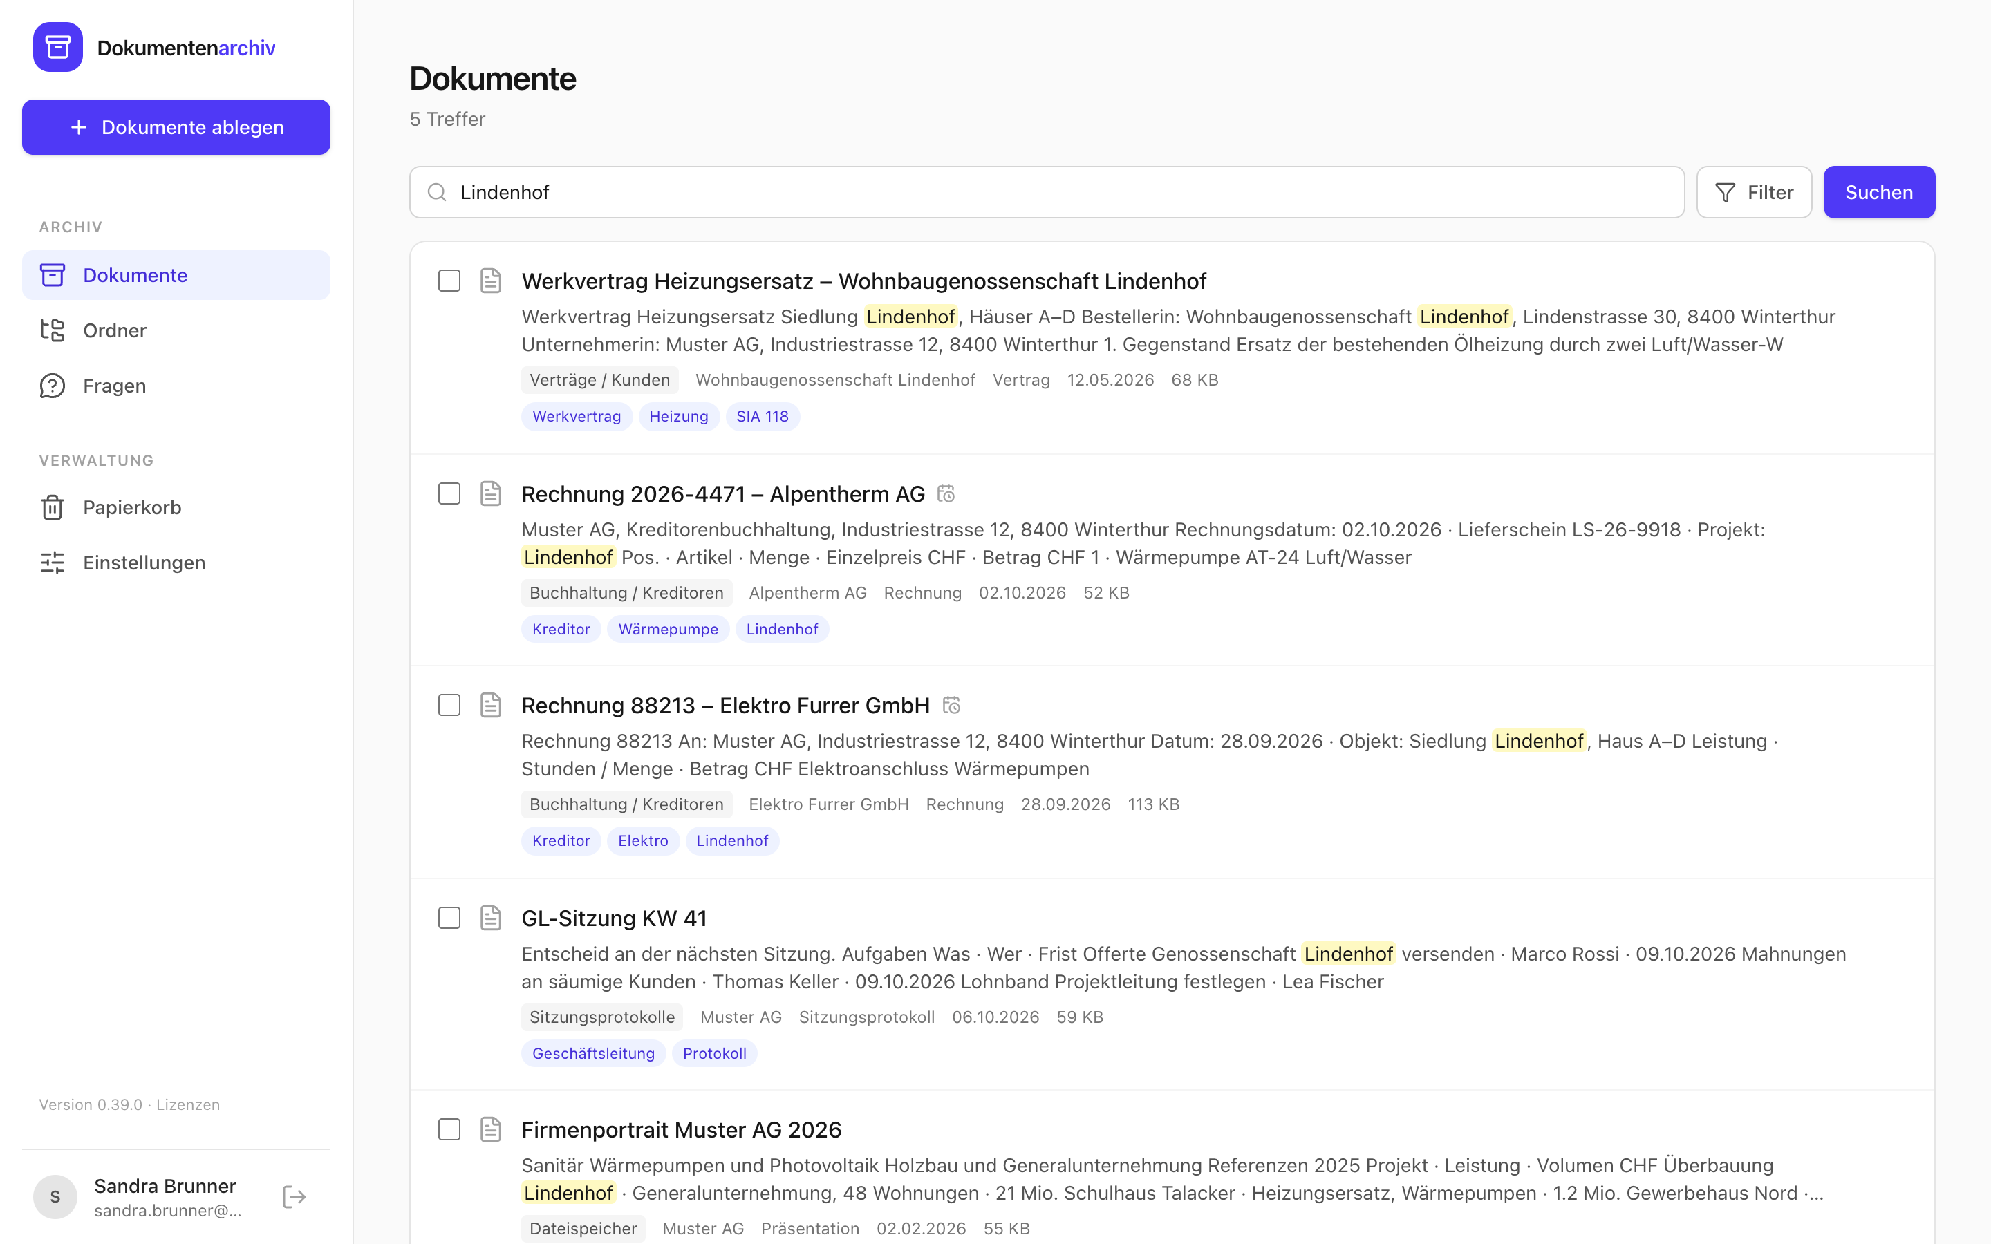Click the logout icon next to Sandra Brunner
1991x1244 pixels.
[x=294, y=1196]
